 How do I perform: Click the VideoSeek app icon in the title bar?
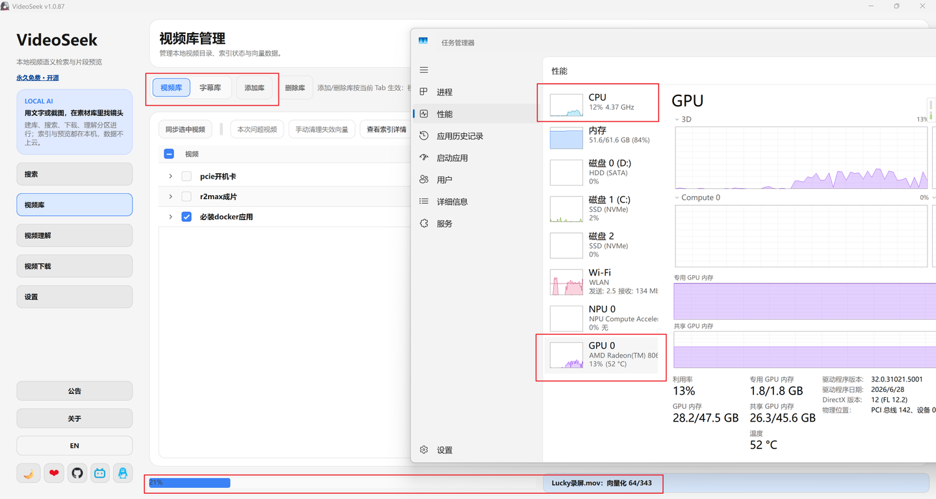click(5, 6)
